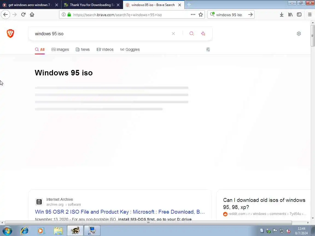The height and width of the screenshot is (236, 315).
Task: Run search with pink magnifier icon
Action: [x=192, y=34]
